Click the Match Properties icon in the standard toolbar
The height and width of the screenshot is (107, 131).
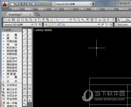point(52,20)
